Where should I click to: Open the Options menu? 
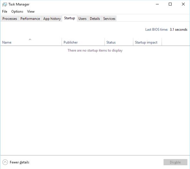click(17, 11)
